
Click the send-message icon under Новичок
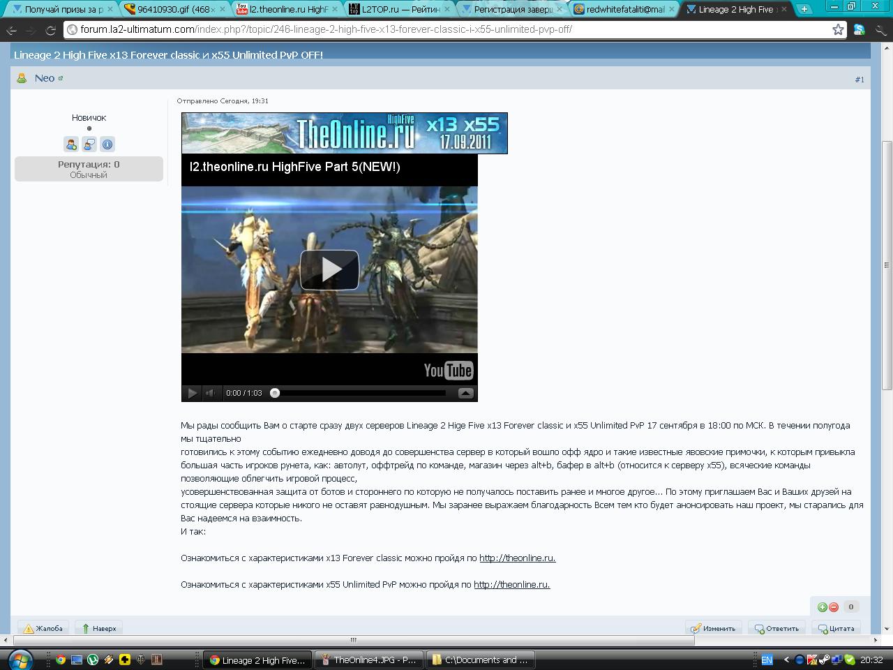pyautogui.click(x=89, y=144)
